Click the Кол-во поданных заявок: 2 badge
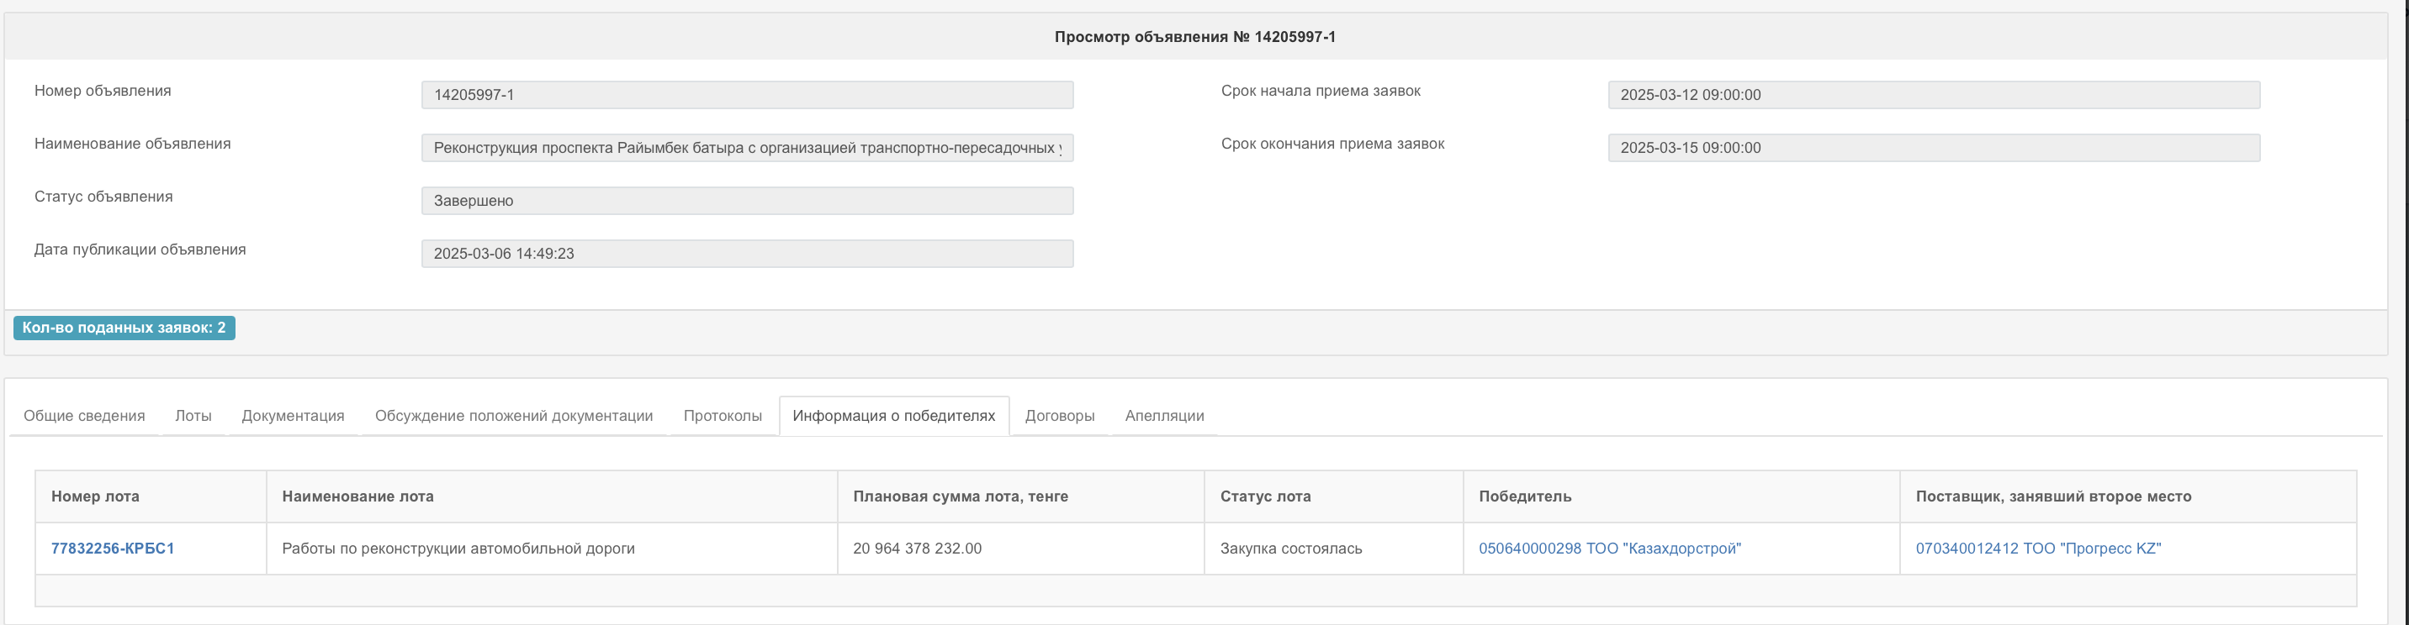 124,328
